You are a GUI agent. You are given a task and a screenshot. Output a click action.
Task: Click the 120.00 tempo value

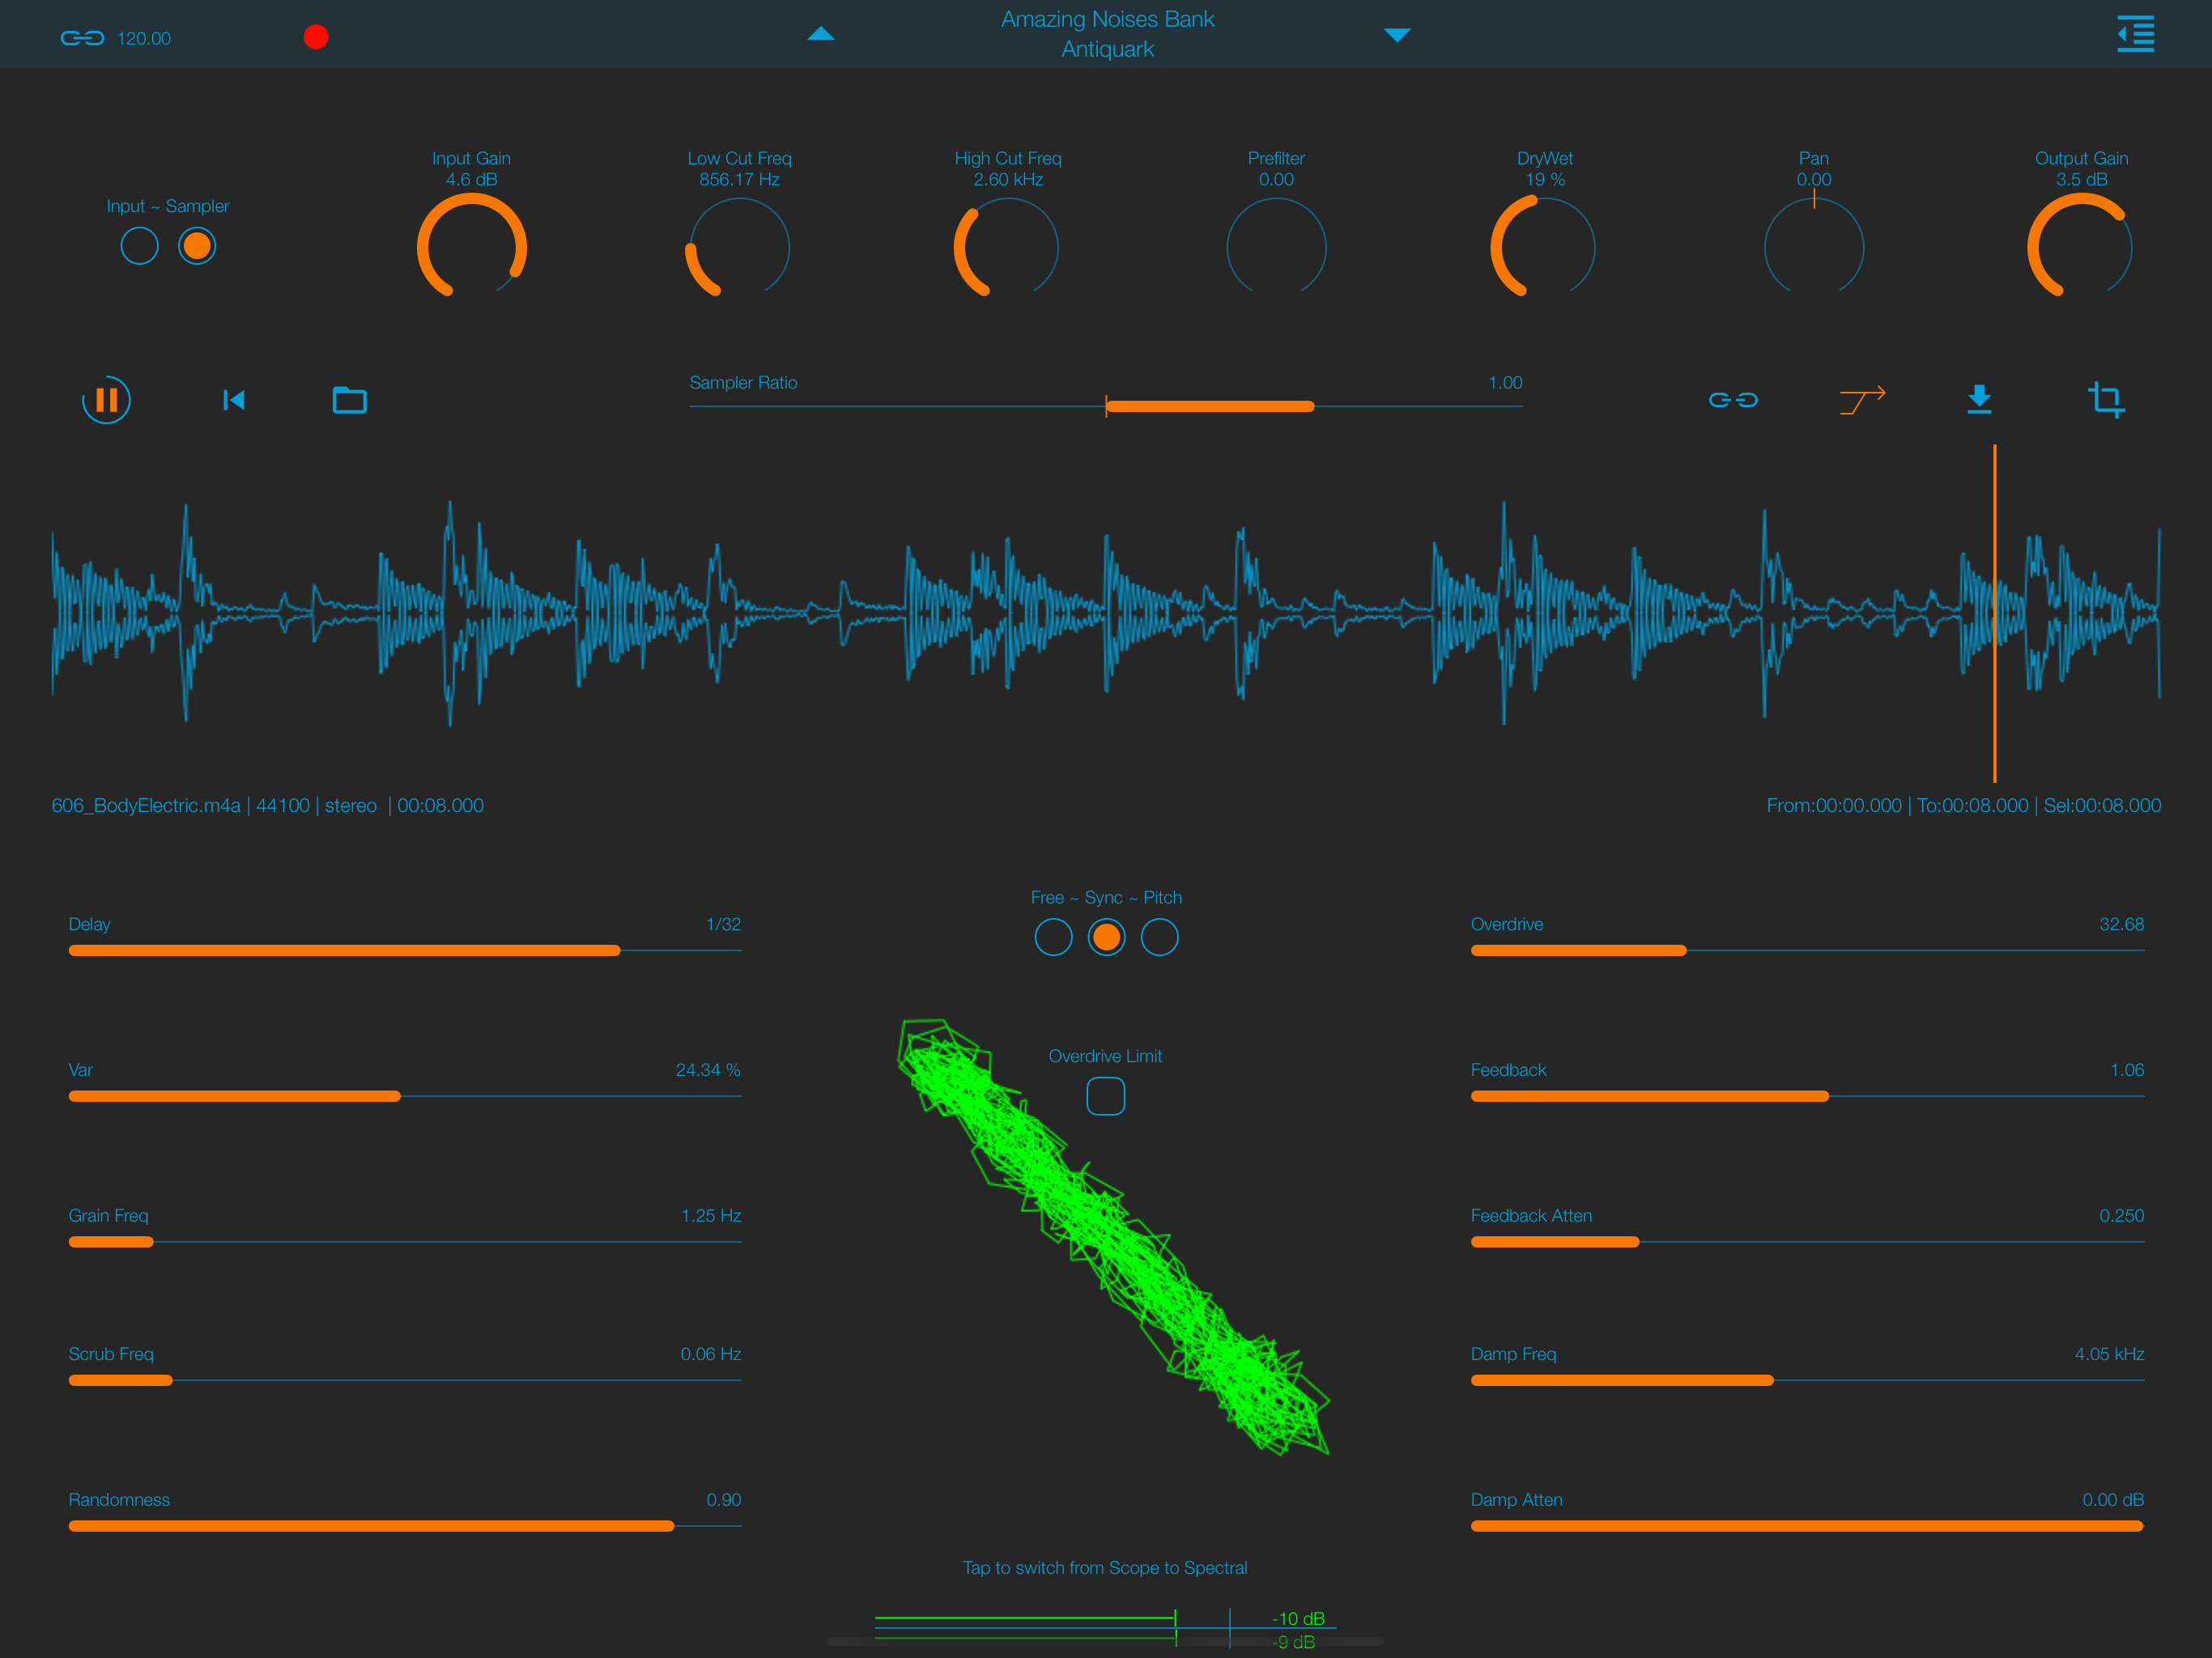(144, 38)
